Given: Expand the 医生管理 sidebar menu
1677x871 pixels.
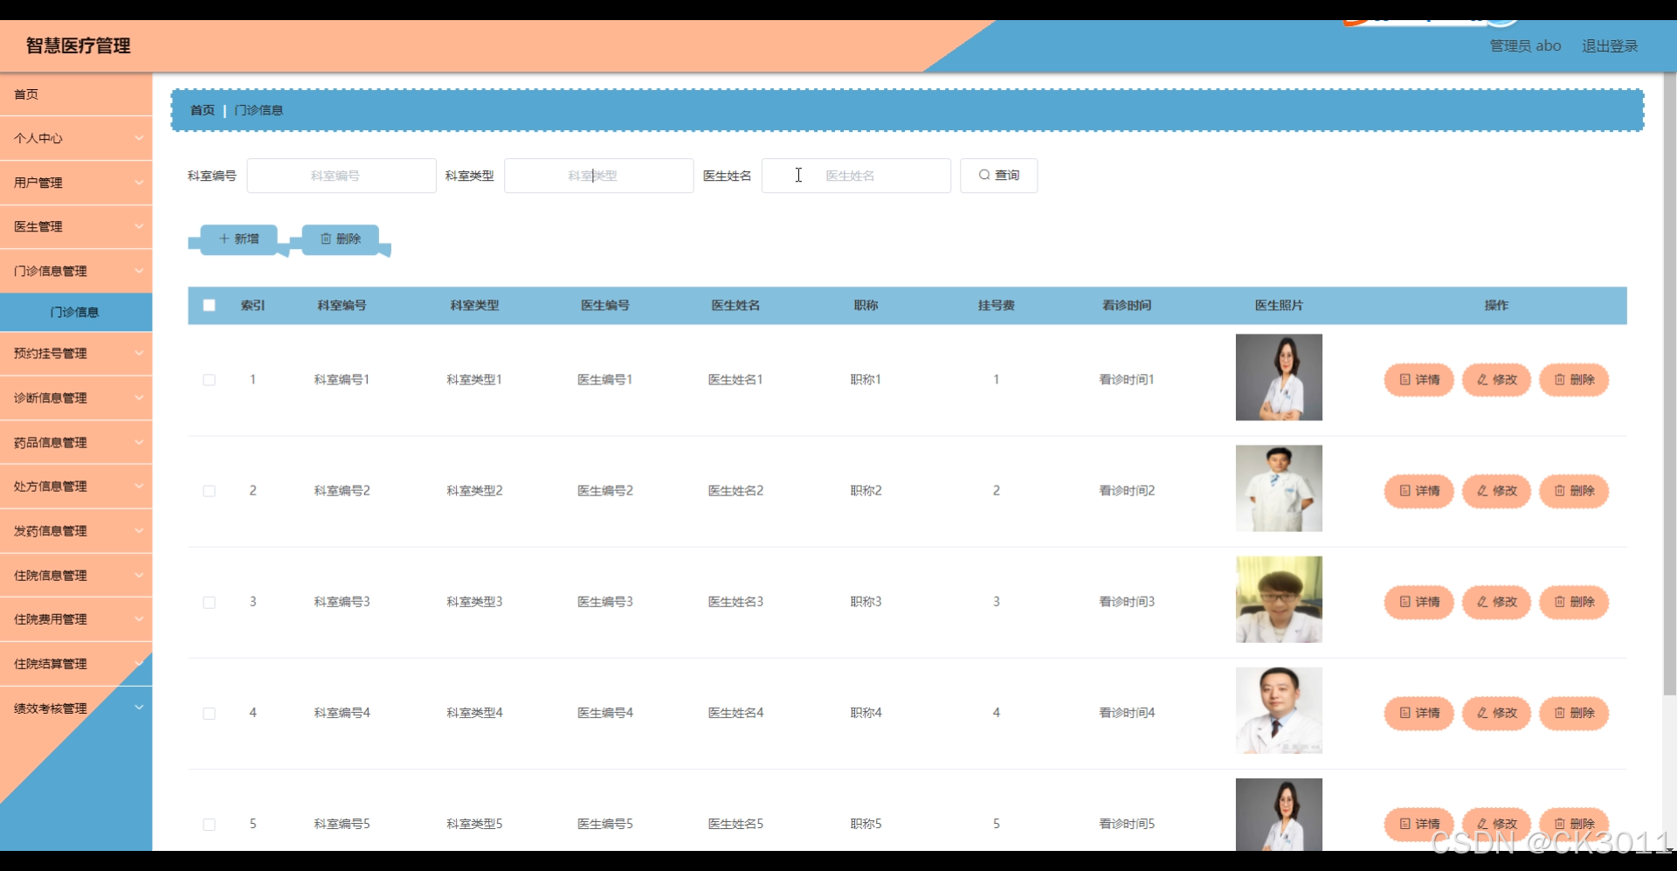Looking at the screenshot, I should [x=76, y=226].
